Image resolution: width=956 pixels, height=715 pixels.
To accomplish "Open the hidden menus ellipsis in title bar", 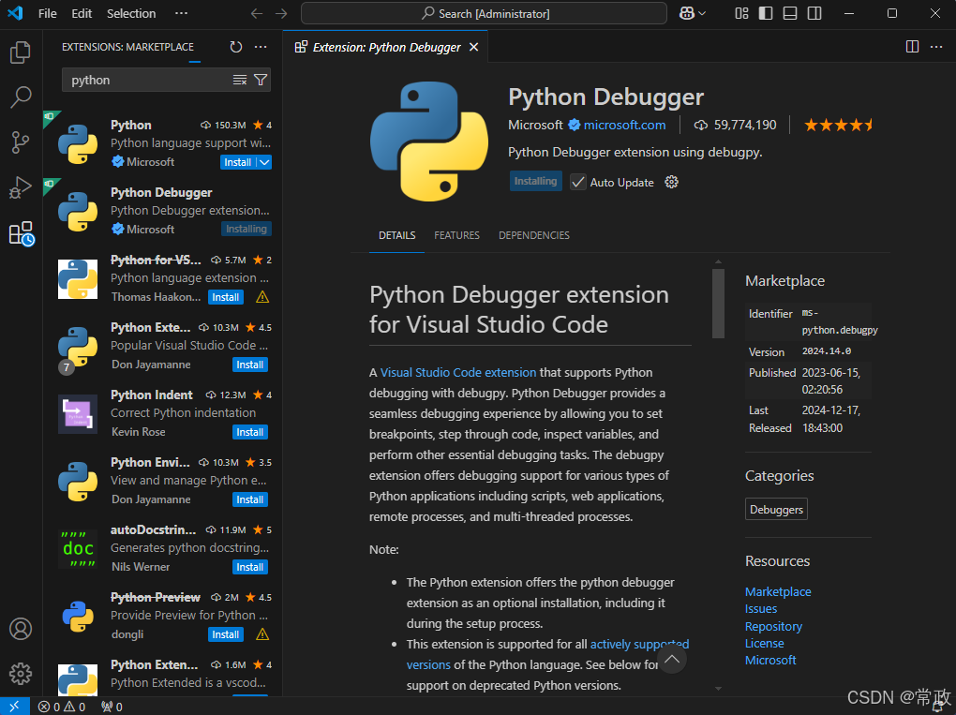I will pyautogui.click(x=181, y=13).
